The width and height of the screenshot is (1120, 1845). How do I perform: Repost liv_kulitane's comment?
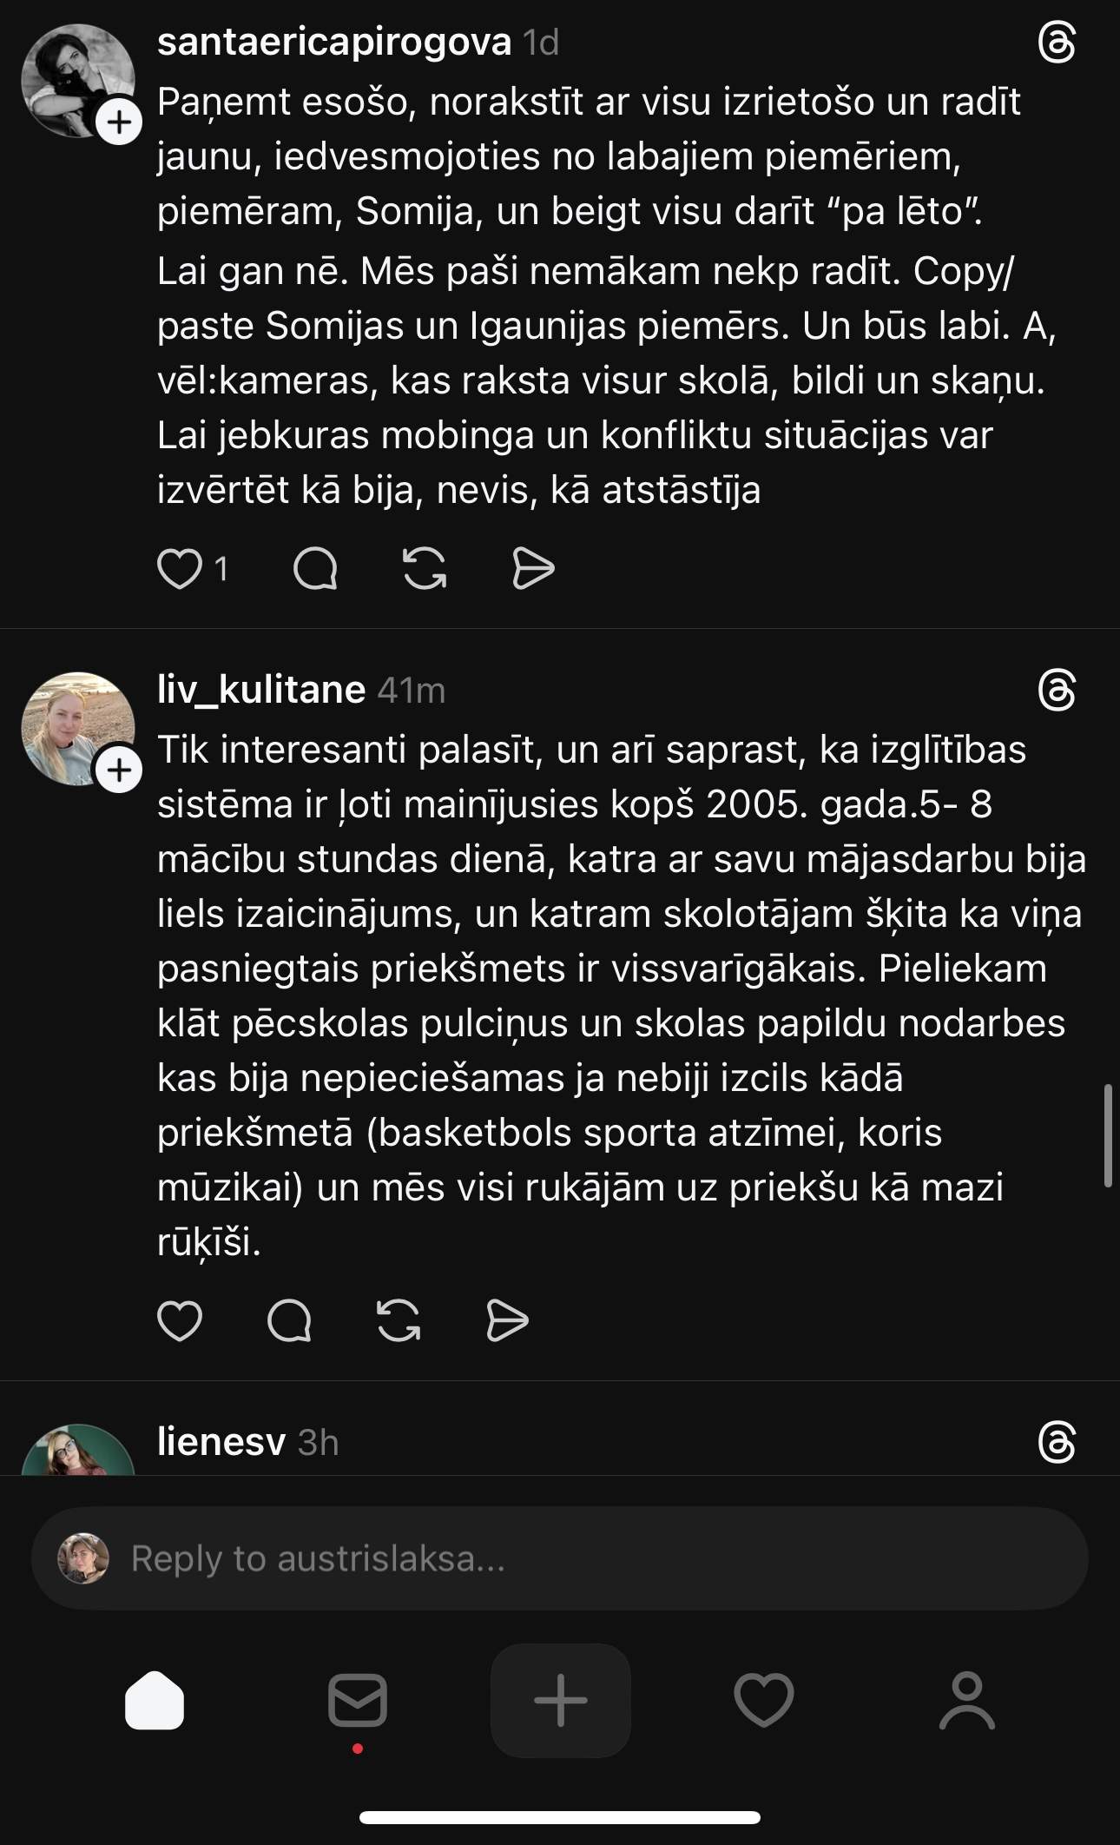399,1321
